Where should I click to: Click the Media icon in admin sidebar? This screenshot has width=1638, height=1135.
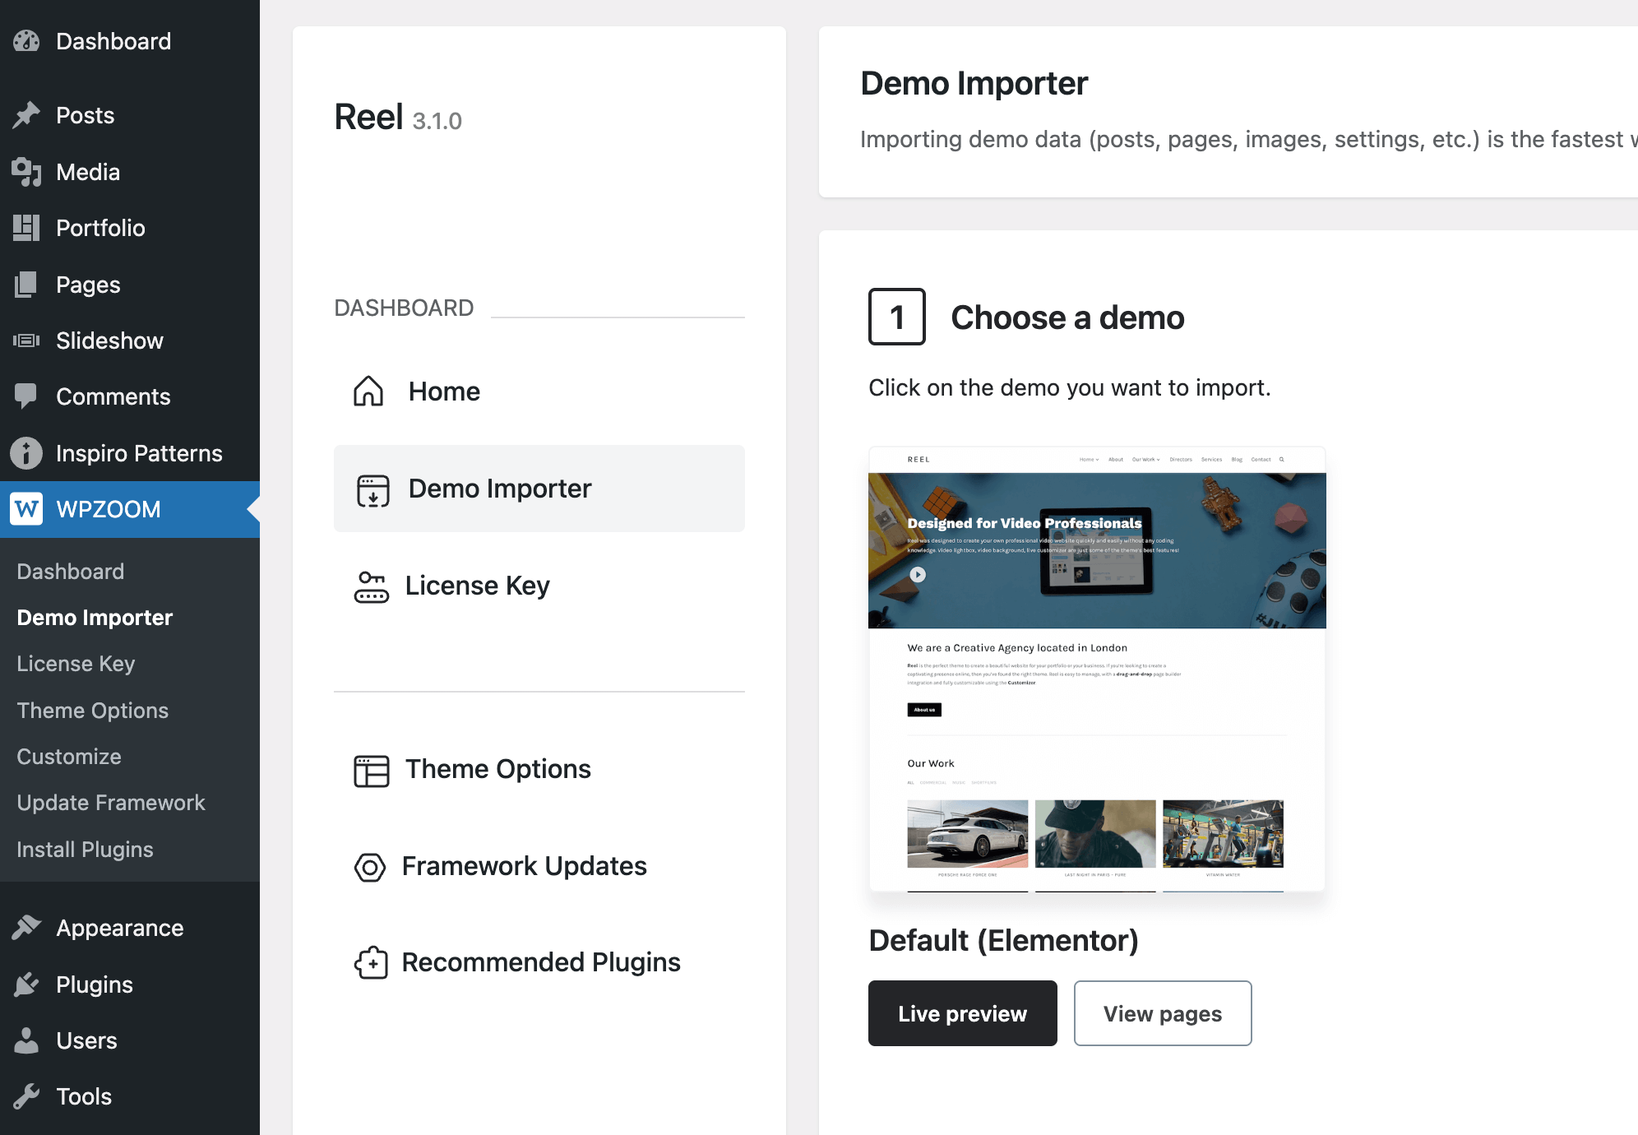pyautogui.click(x=26, y=172)
